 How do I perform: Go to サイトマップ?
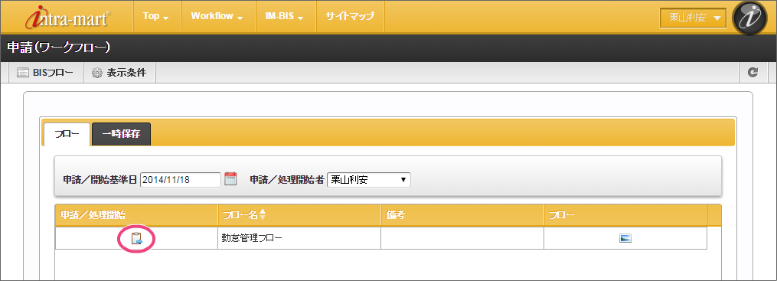click(350, 16)
